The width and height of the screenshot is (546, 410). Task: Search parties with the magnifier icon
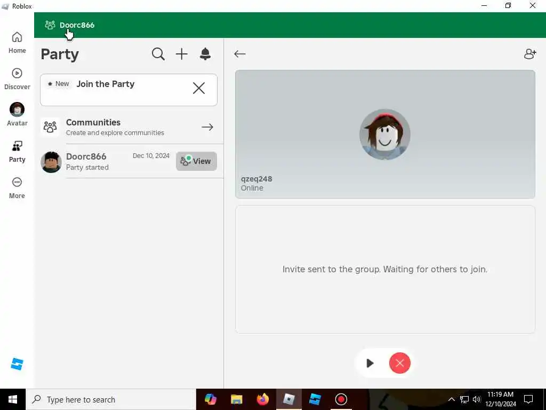(158, 54)
